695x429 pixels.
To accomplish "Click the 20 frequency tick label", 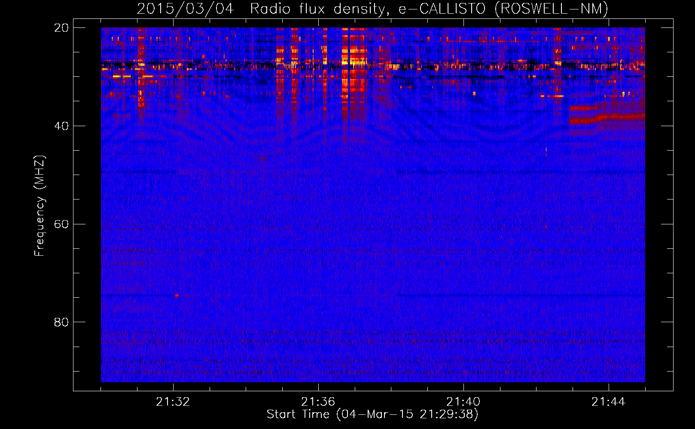I will [x=61, y=28].
